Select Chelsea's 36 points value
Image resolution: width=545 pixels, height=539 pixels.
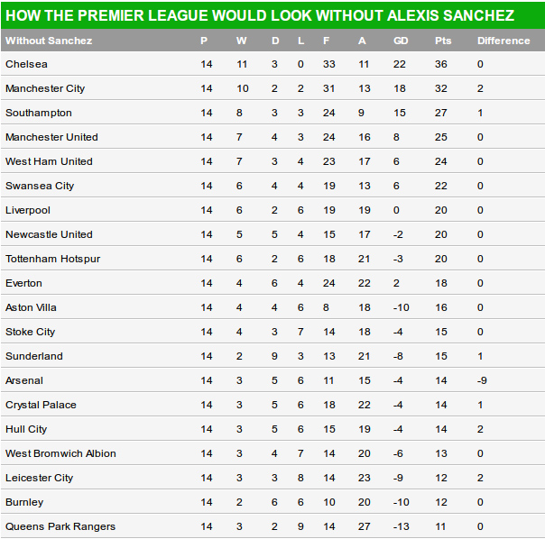pyautogui.click(x=441, y=65)
